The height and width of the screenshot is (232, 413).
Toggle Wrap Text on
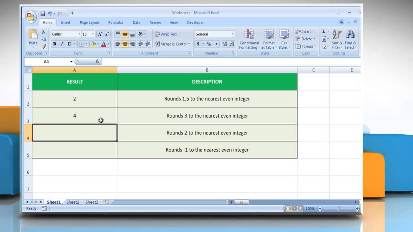coord(166,34)
